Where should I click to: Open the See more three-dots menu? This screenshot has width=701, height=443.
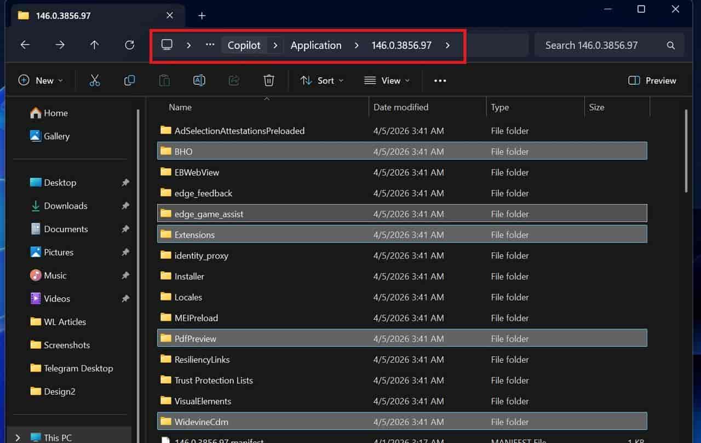pyautogui.click(x=440, y=80)
